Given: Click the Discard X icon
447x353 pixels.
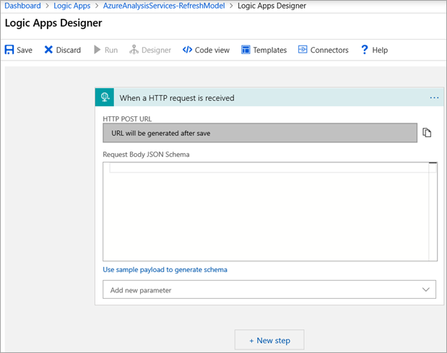Looking at the screenshot, I should click(48, 50).
